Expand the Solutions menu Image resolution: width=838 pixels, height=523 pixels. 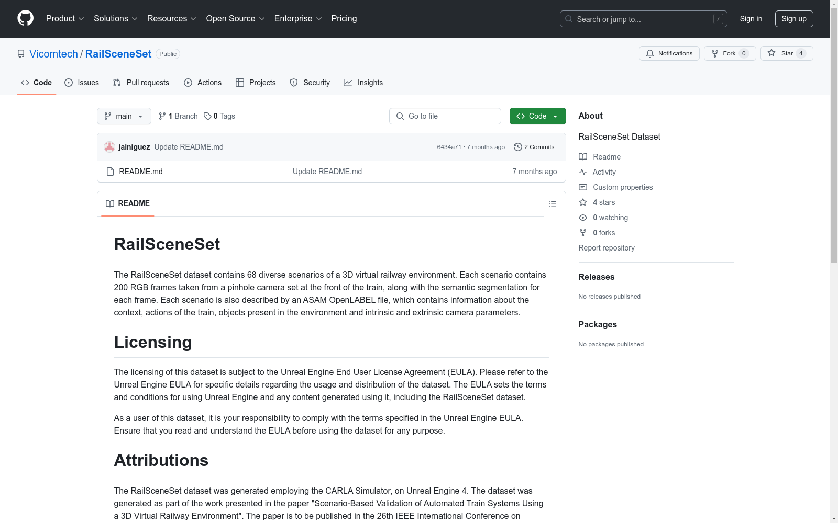click(116, 19)
